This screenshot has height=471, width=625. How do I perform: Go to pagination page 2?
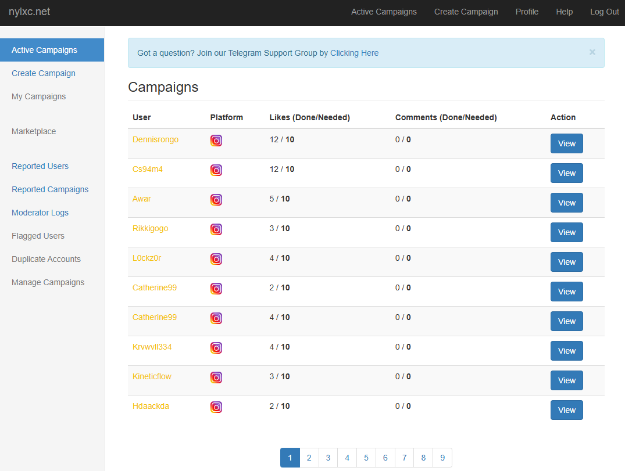tap(309, 458)
